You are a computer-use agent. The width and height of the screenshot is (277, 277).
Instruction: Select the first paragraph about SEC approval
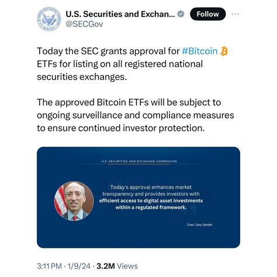(133, 64)
